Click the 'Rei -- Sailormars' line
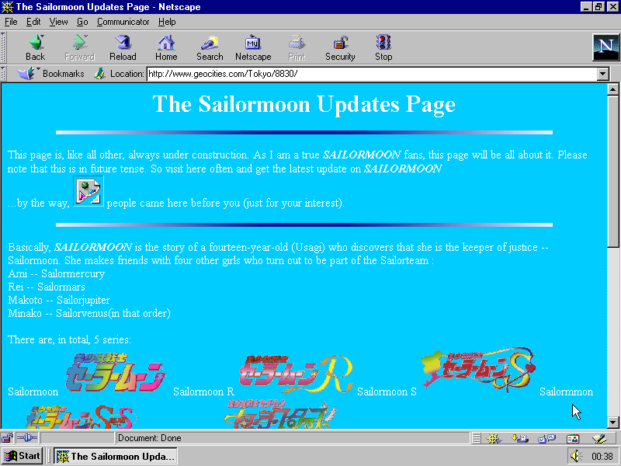The width and height of the screenshot is (621, 466). 47,287
